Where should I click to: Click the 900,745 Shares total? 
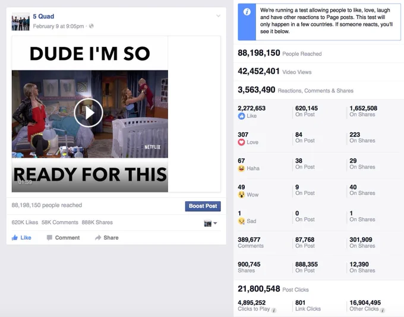coord(249,264)
